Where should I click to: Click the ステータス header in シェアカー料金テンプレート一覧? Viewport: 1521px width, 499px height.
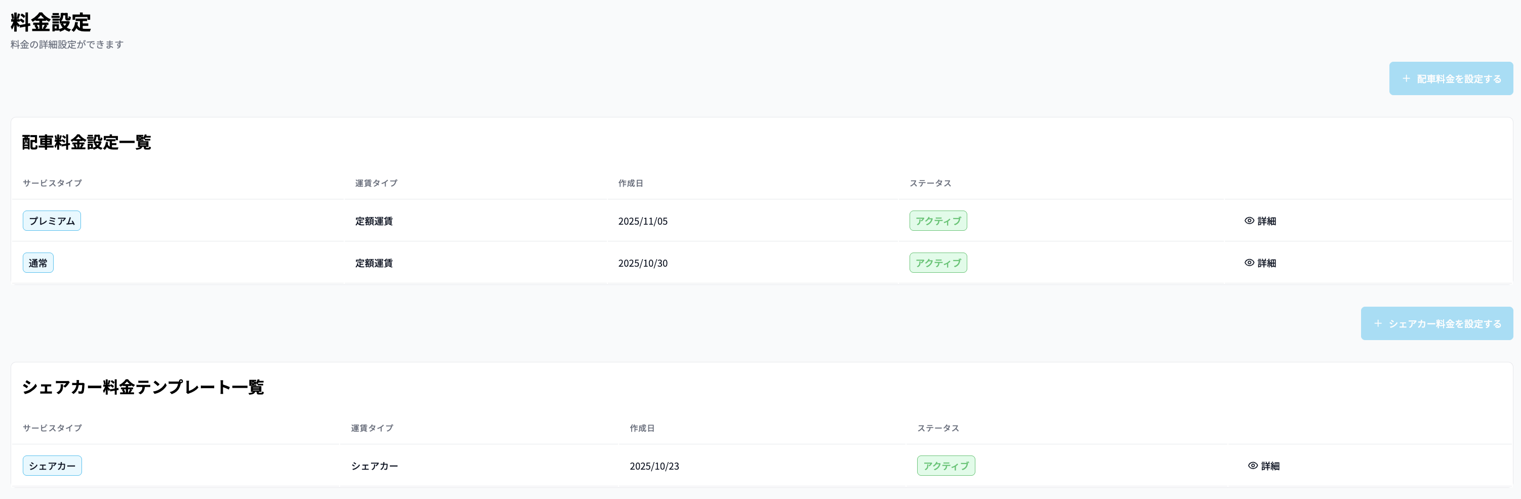937,428
